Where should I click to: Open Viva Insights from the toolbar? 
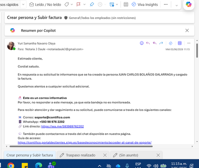[x=144, y=4]
